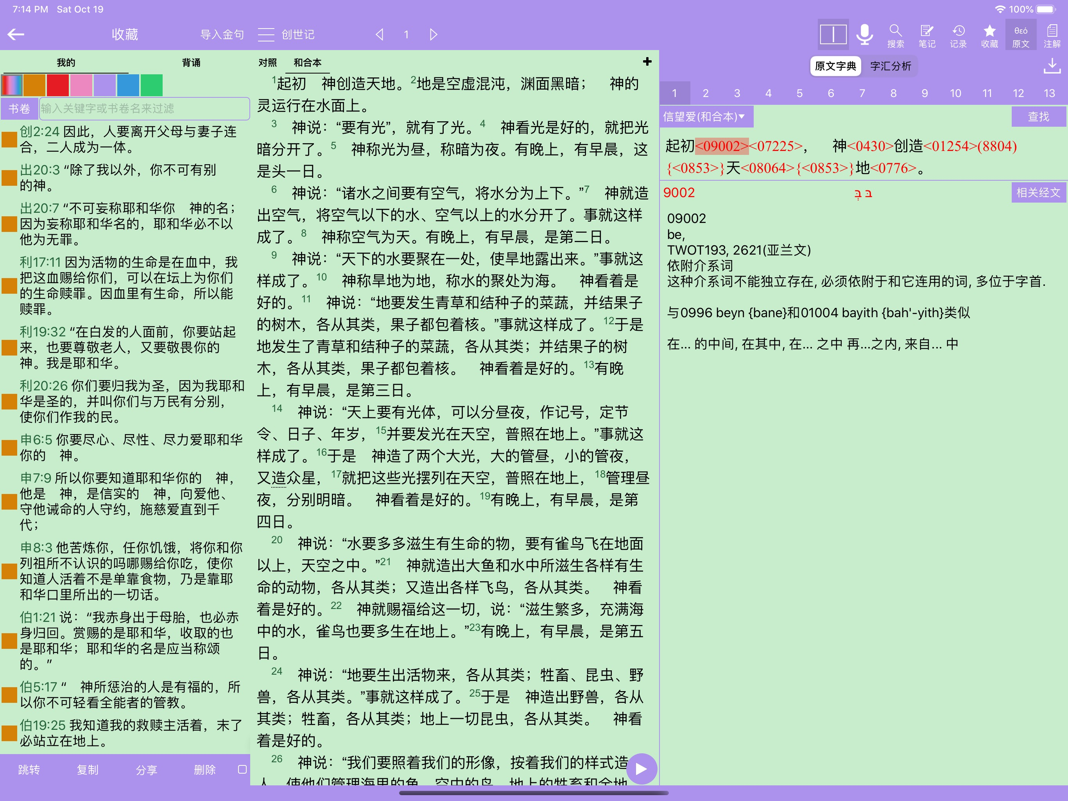Image resolution: width=1068 pixels, height=801 pixels.
Task: Tap the orange tag beside 伯1:21
Action: [9, 641]
